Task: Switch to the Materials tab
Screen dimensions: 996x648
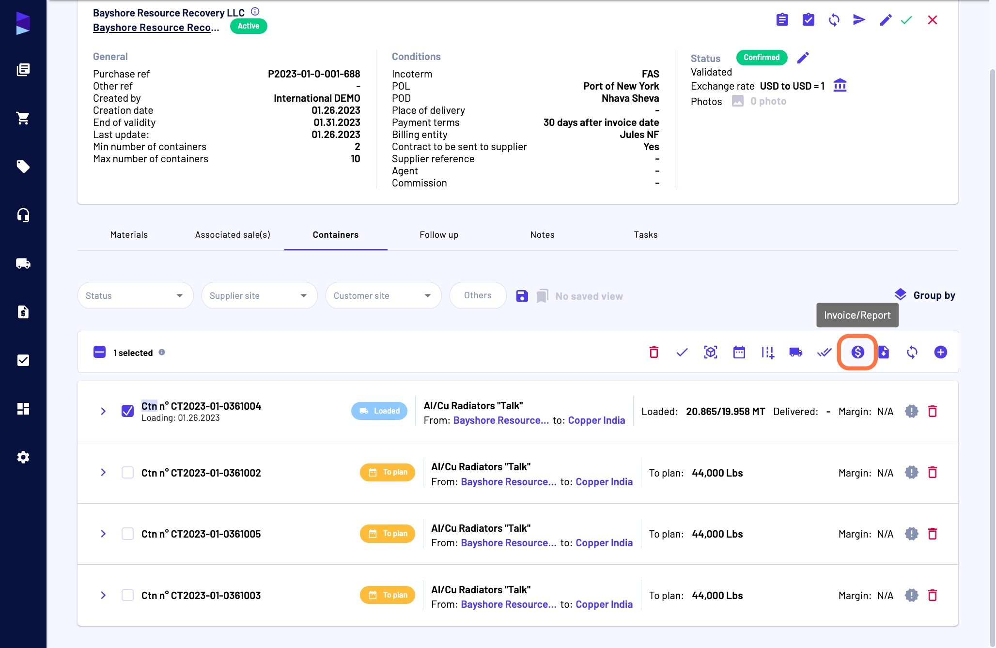Action: point(129,235)
